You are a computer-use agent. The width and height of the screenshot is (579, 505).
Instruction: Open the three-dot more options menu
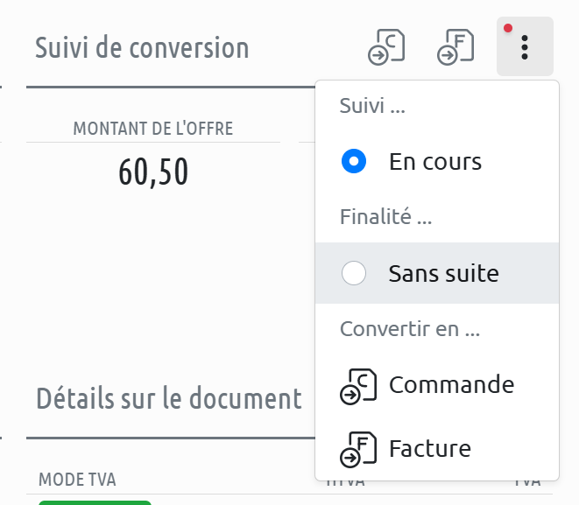pos(525,46)
